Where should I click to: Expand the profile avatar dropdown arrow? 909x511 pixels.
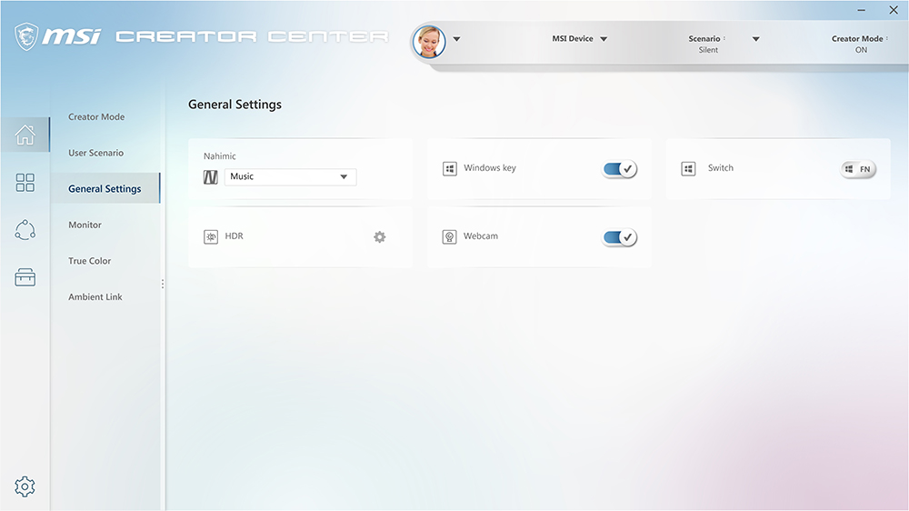tap(457, 39)
